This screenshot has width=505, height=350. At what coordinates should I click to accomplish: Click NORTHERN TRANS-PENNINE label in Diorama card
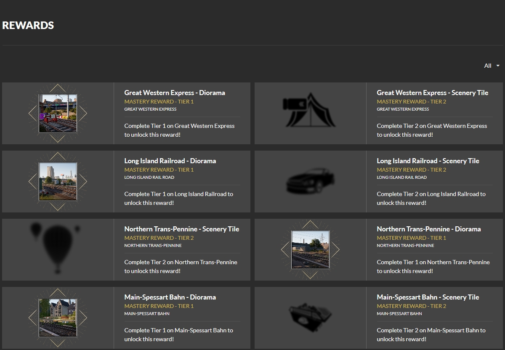(405, 245)
